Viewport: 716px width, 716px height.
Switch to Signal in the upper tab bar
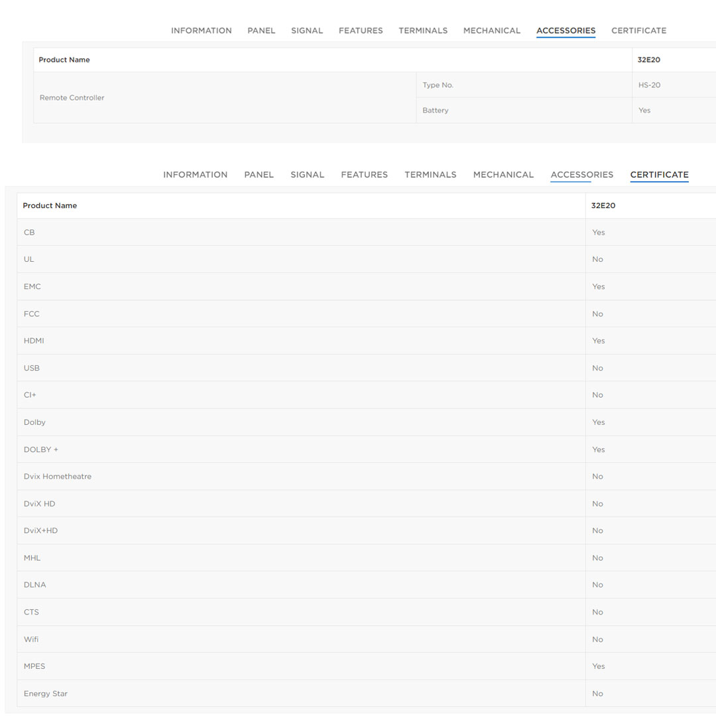coord(307,30)
